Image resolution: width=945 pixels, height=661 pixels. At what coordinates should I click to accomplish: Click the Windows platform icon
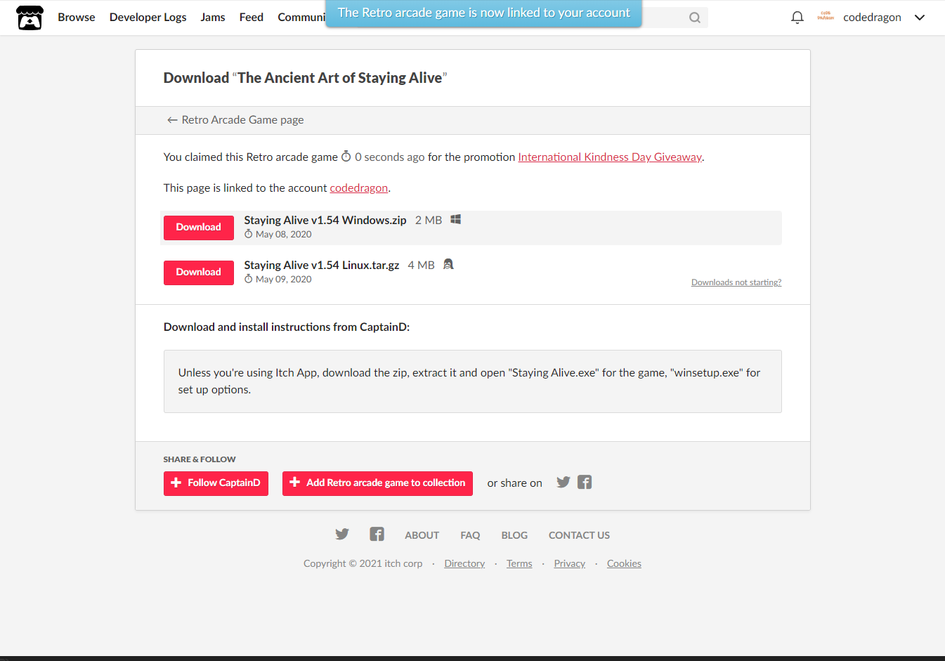[455, 220]
